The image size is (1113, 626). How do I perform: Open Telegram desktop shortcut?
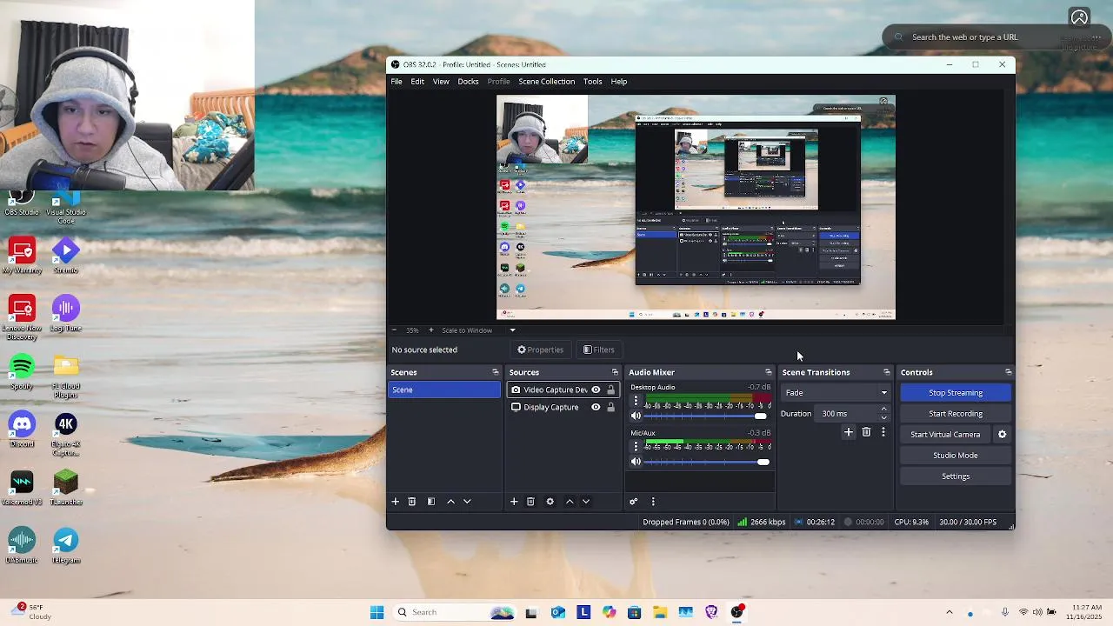66,545
